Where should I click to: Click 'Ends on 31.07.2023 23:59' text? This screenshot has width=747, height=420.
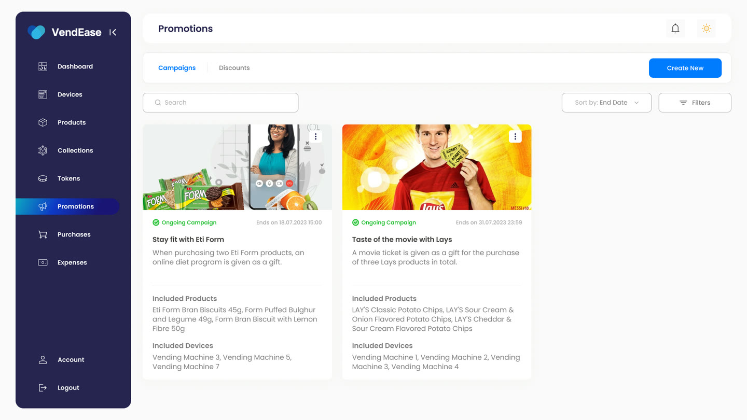(489, 222)
